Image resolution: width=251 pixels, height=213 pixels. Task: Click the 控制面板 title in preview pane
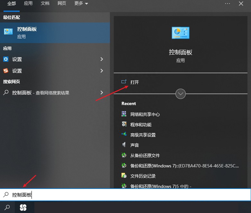point(181,52)
